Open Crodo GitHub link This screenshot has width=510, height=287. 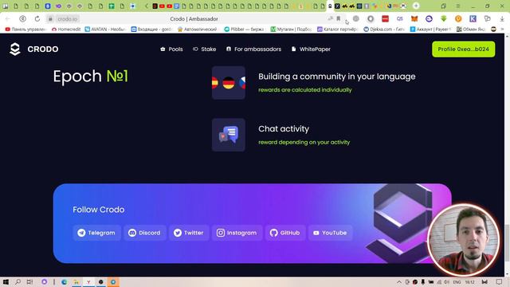click(285, 233)
